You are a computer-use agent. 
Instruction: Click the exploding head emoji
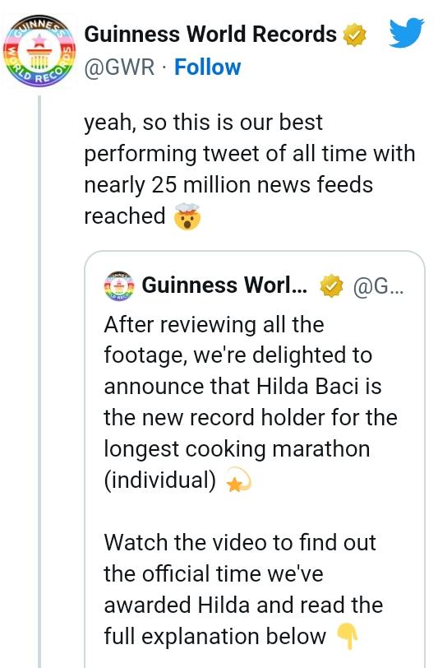pyautogui.click(x=187, y=216)
